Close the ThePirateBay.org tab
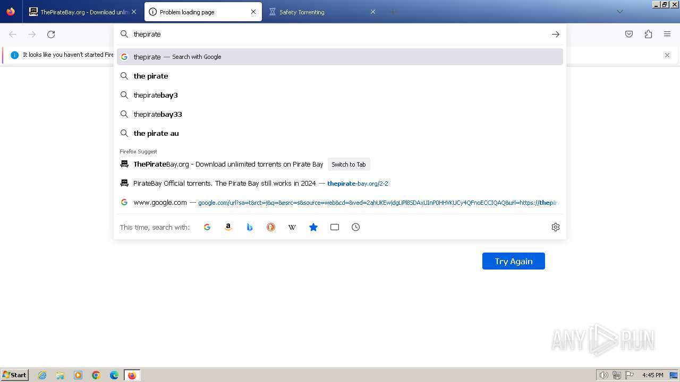The image size is (680, 382). [133, 12]
